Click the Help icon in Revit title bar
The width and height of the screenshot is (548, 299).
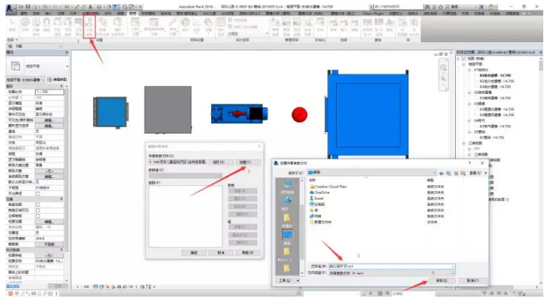point(491,6)
